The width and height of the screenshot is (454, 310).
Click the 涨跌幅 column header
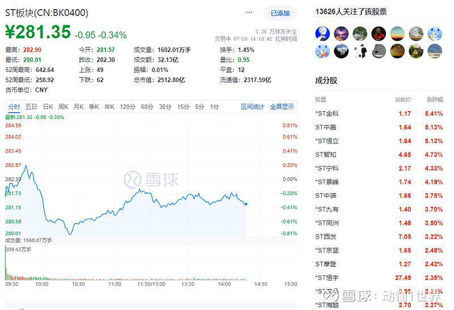435,100
